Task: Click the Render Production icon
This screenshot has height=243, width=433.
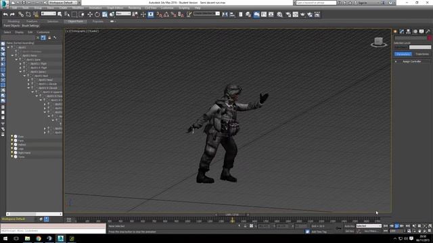Action: tap(302, 14)
